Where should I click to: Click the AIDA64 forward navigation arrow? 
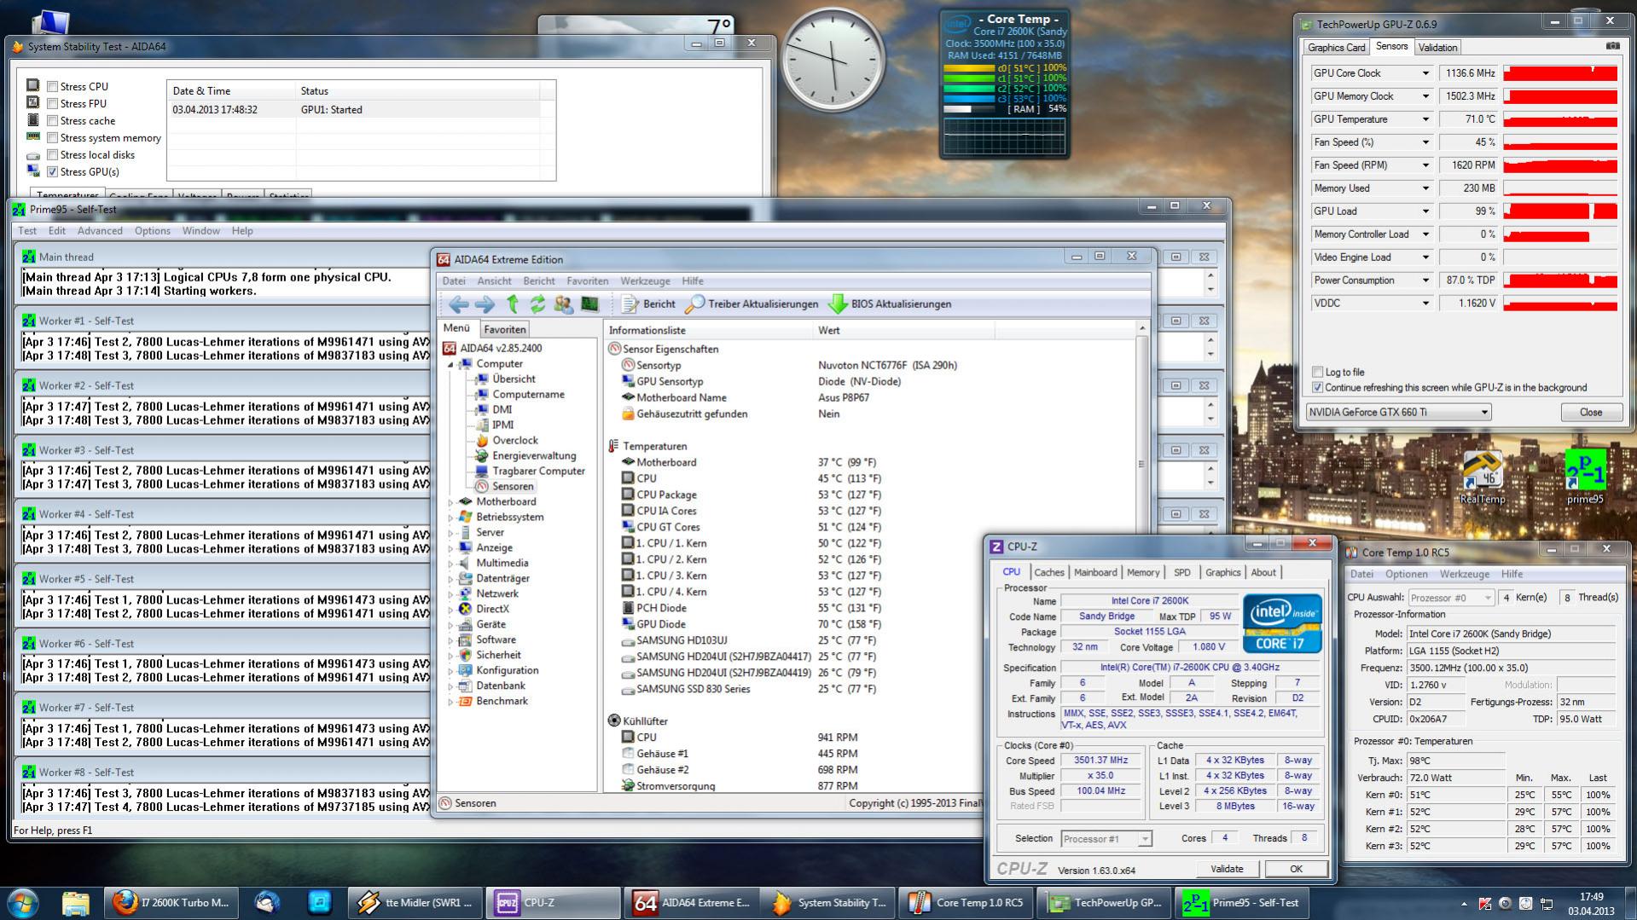485,304
